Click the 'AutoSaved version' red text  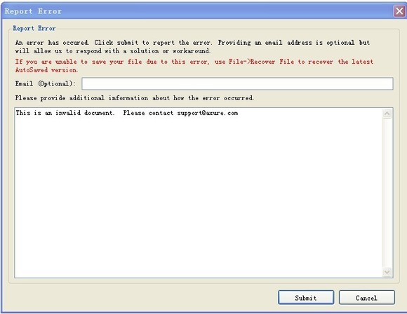pyautogui.click(x=46, y=70)
